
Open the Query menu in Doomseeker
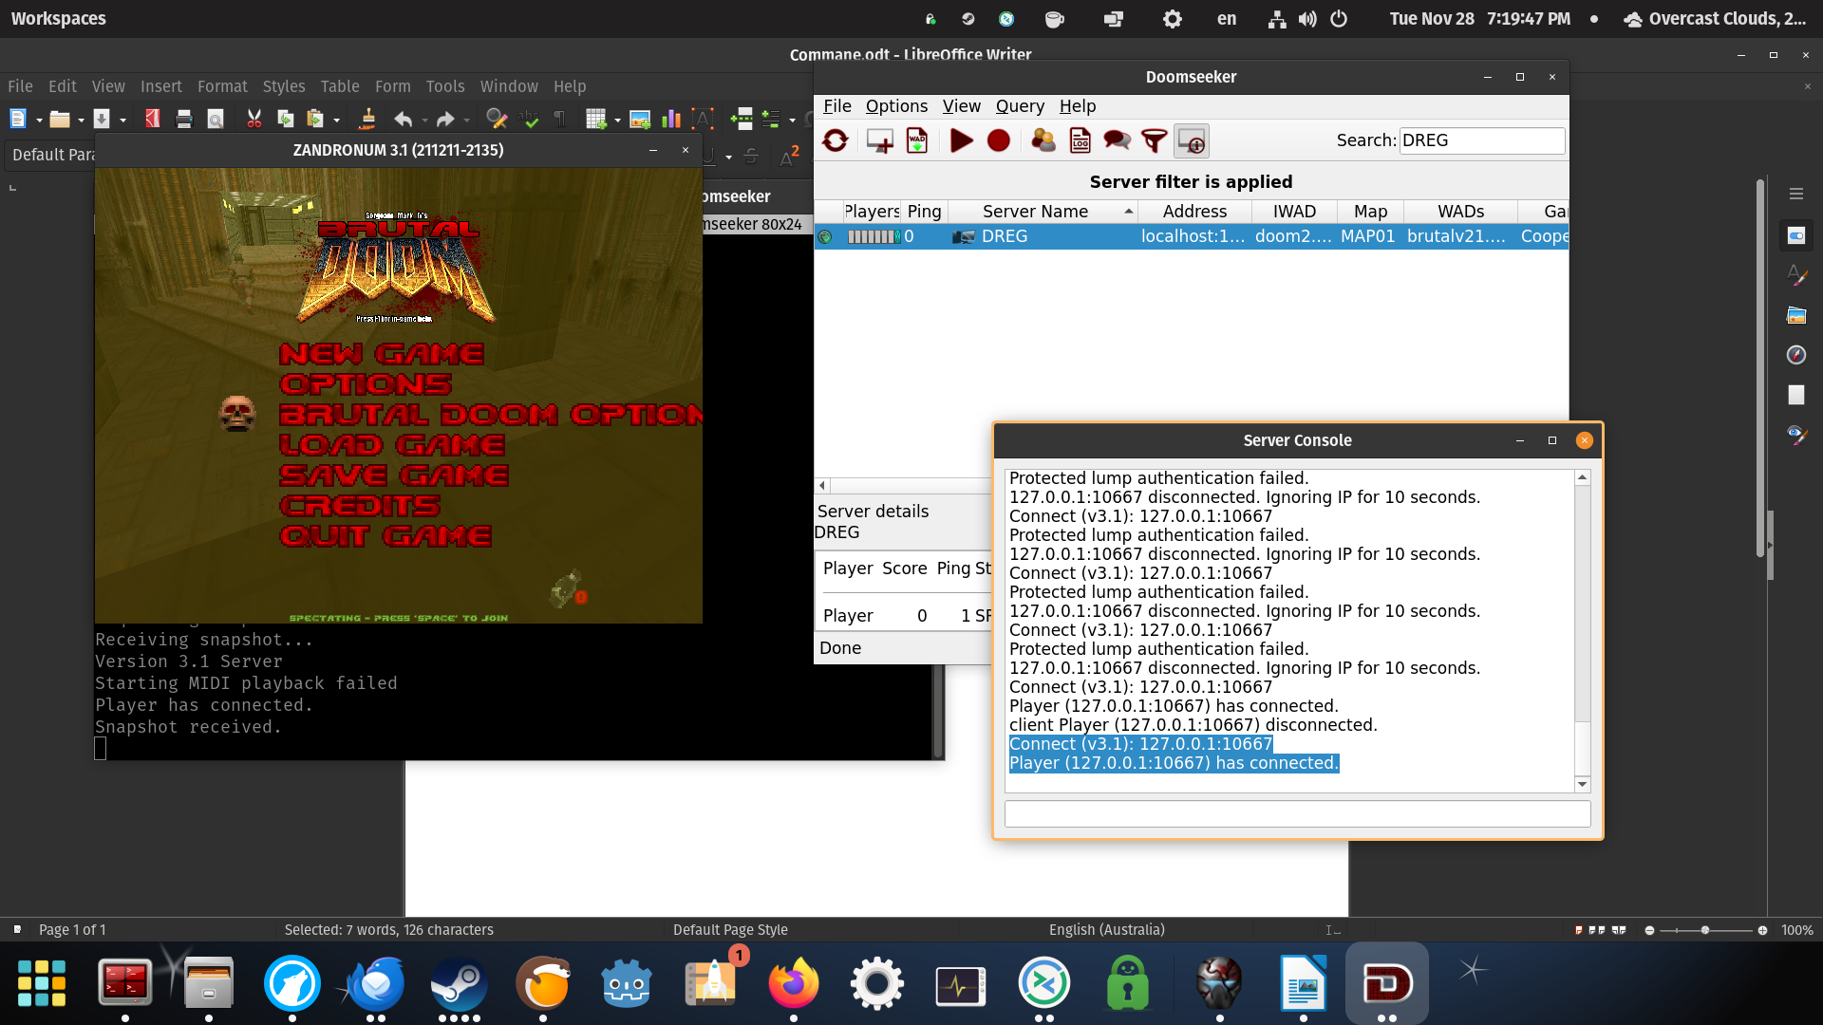click(1019, 106)
